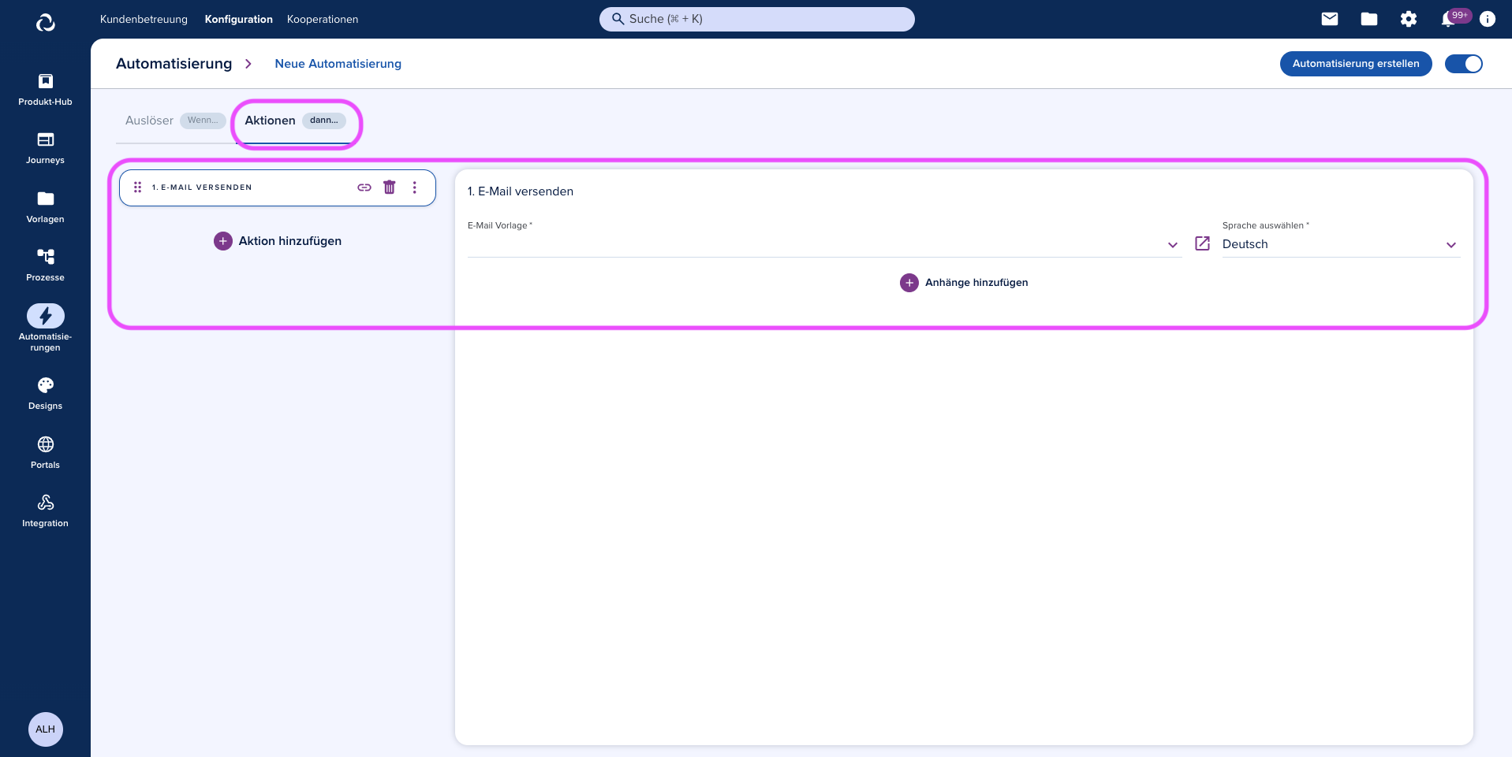This screenshot has height=757, width=1512.
Task: Toggle the automation active switch
Action: click(x=1464, y=64)
